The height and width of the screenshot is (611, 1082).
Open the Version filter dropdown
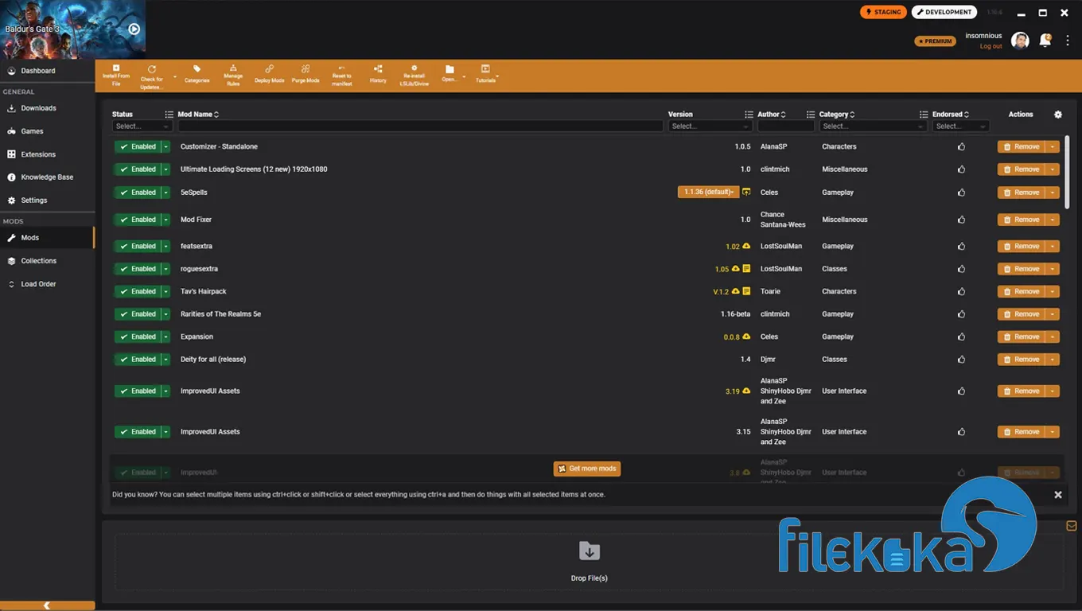point(710,126)
